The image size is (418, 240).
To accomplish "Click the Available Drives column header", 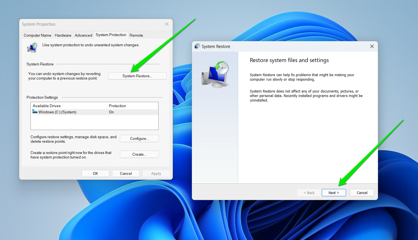I will coord(47,105).
